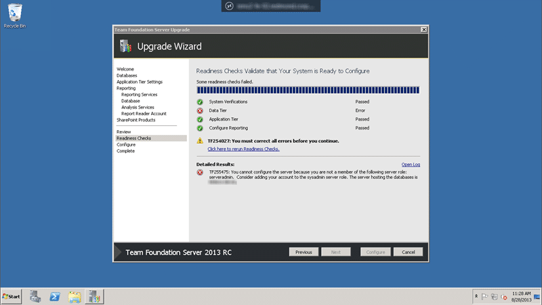Screen dimensions: 542x305
Task: Go to the Welcome step
Action: [125, 69]
